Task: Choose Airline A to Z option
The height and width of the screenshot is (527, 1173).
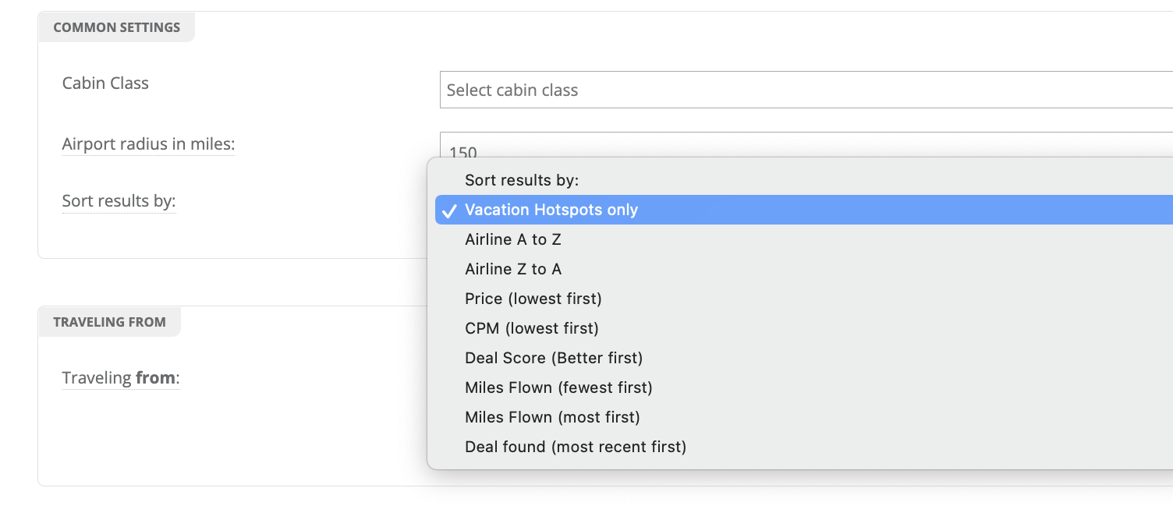Action: (x=512, y=239)
